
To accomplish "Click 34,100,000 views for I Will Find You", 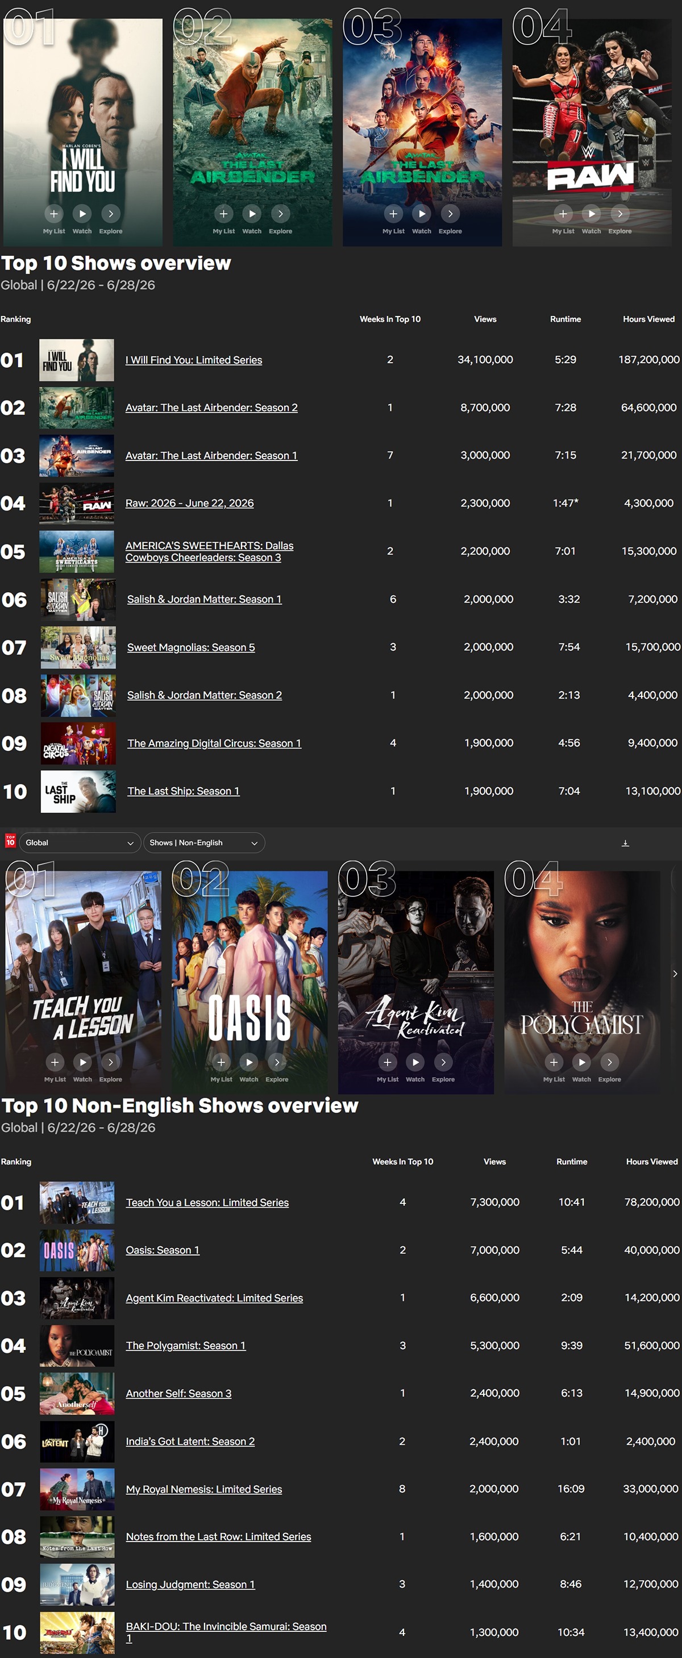I will click(485, 360).
